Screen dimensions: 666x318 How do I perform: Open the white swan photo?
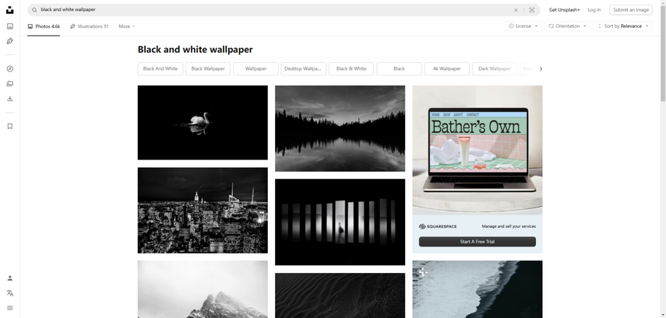(203, 123)
